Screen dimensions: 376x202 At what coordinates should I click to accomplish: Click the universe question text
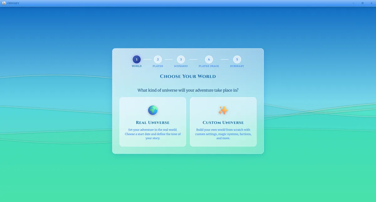[x=188, y=90]
